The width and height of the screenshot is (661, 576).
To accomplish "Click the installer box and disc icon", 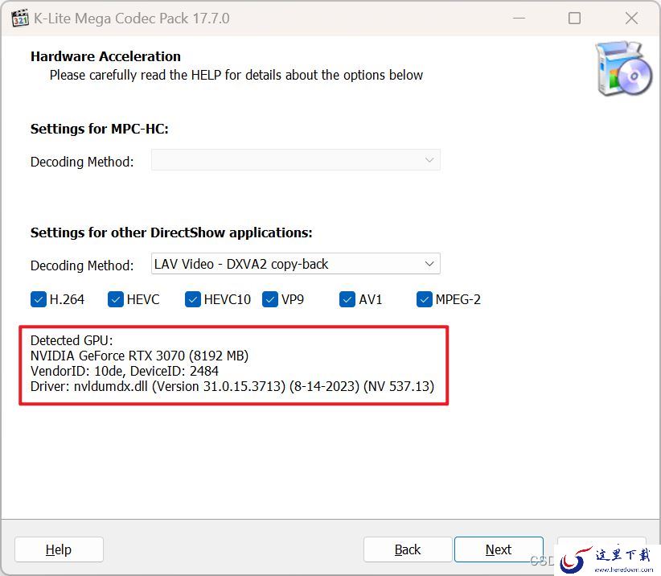I will (x=624, y=68).
